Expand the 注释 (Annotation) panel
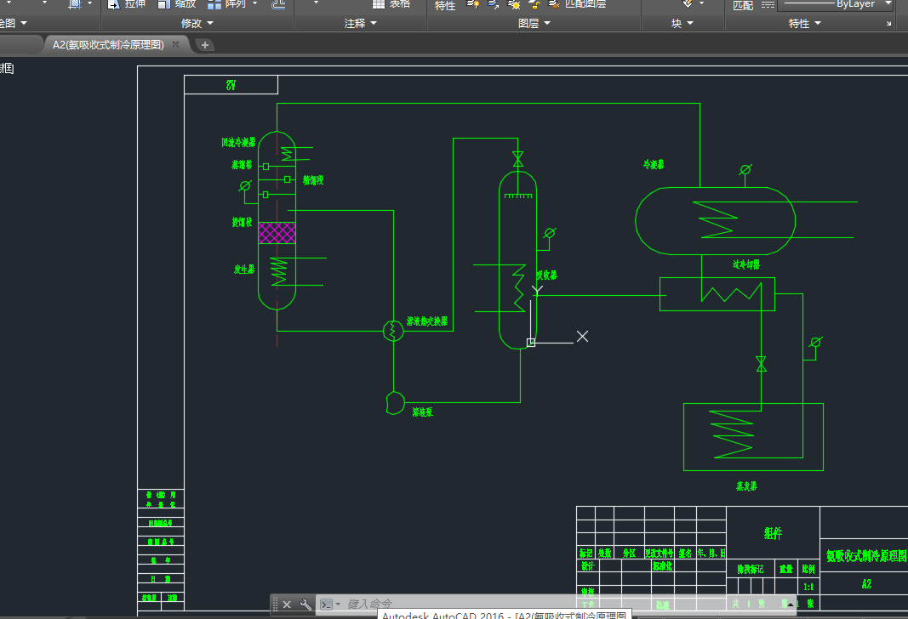 coord(361,23)
